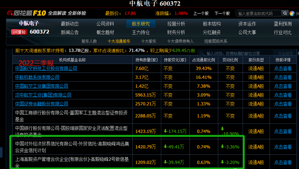Click 点击查看 for 国投瑞银国家安全 fund row
Screen dimensions: 299x169
coord(283,131)
